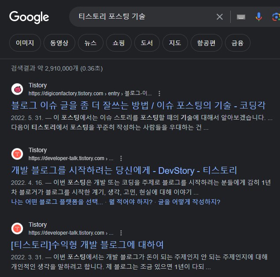
Task: Click 'Tistory' site name above digiconfactory URL
Action: tap(38, 86)
